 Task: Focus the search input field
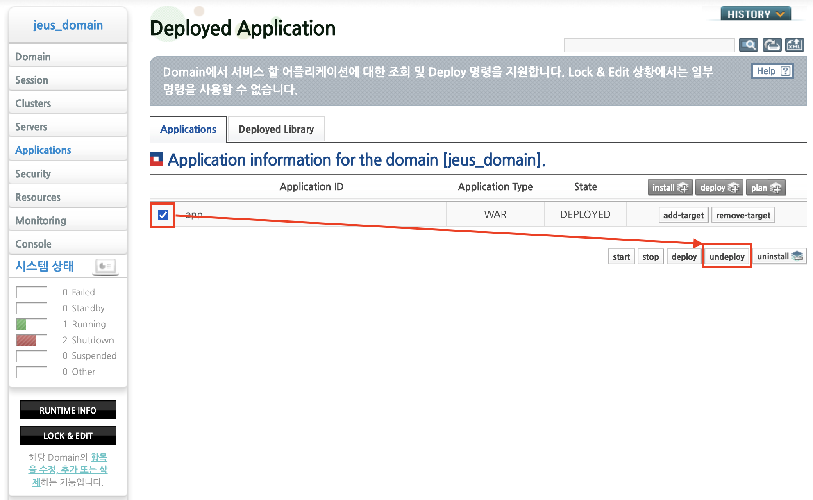pyautogui.click(x=649, y=45)
